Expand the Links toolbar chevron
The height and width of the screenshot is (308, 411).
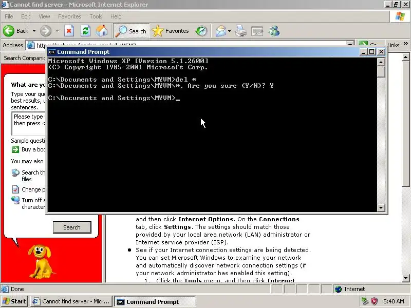click(x=406, y=43)
